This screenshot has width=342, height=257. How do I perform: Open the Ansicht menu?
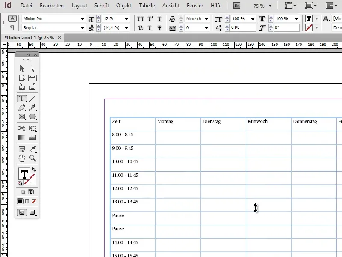coord(171,6)
